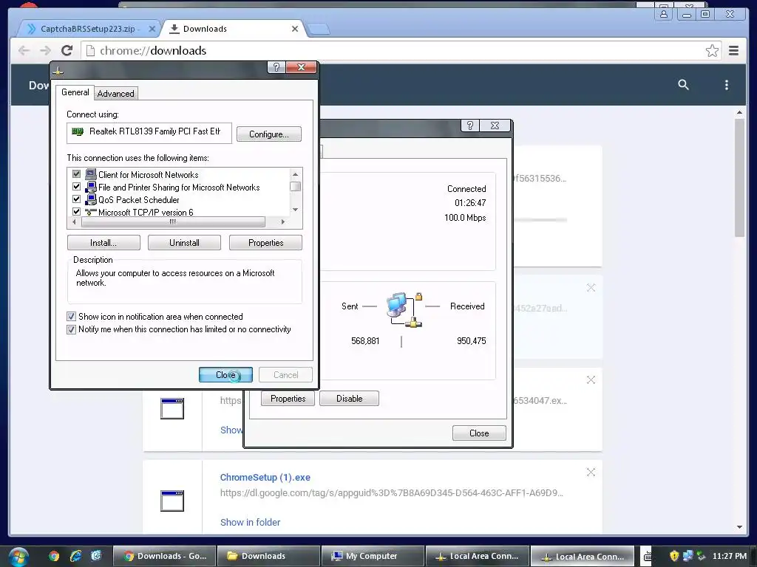Click Properties button beside Uninstall
The image size is (757, 567).
265,242
